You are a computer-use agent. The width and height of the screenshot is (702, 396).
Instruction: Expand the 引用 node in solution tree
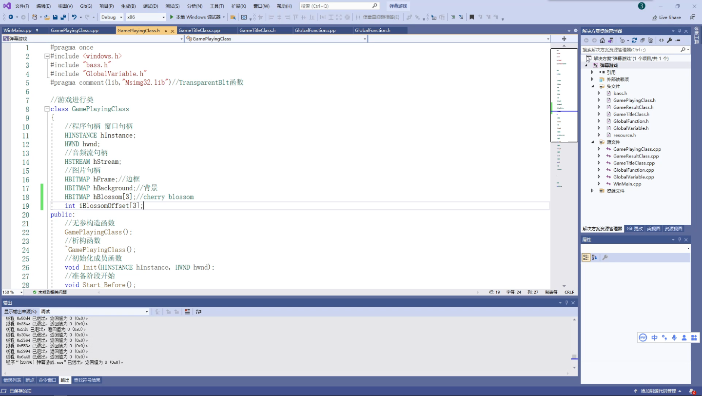point(592,72)
